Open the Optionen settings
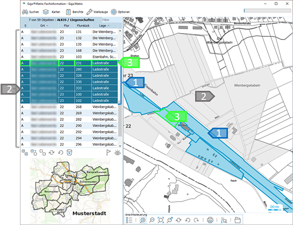 [x=120, y=11]
